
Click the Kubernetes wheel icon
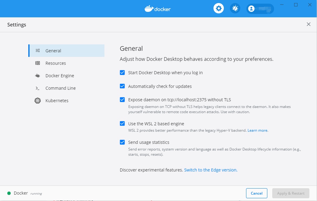point(37,100)
